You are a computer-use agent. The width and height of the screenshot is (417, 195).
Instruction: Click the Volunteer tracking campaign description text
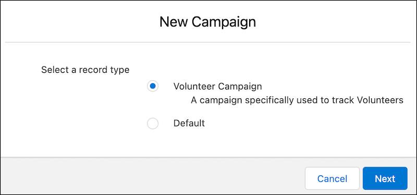coord(297,100)
